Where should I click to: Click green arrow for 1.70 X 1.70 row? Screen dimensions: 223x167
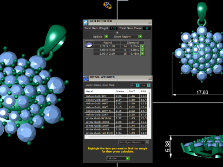142,46
